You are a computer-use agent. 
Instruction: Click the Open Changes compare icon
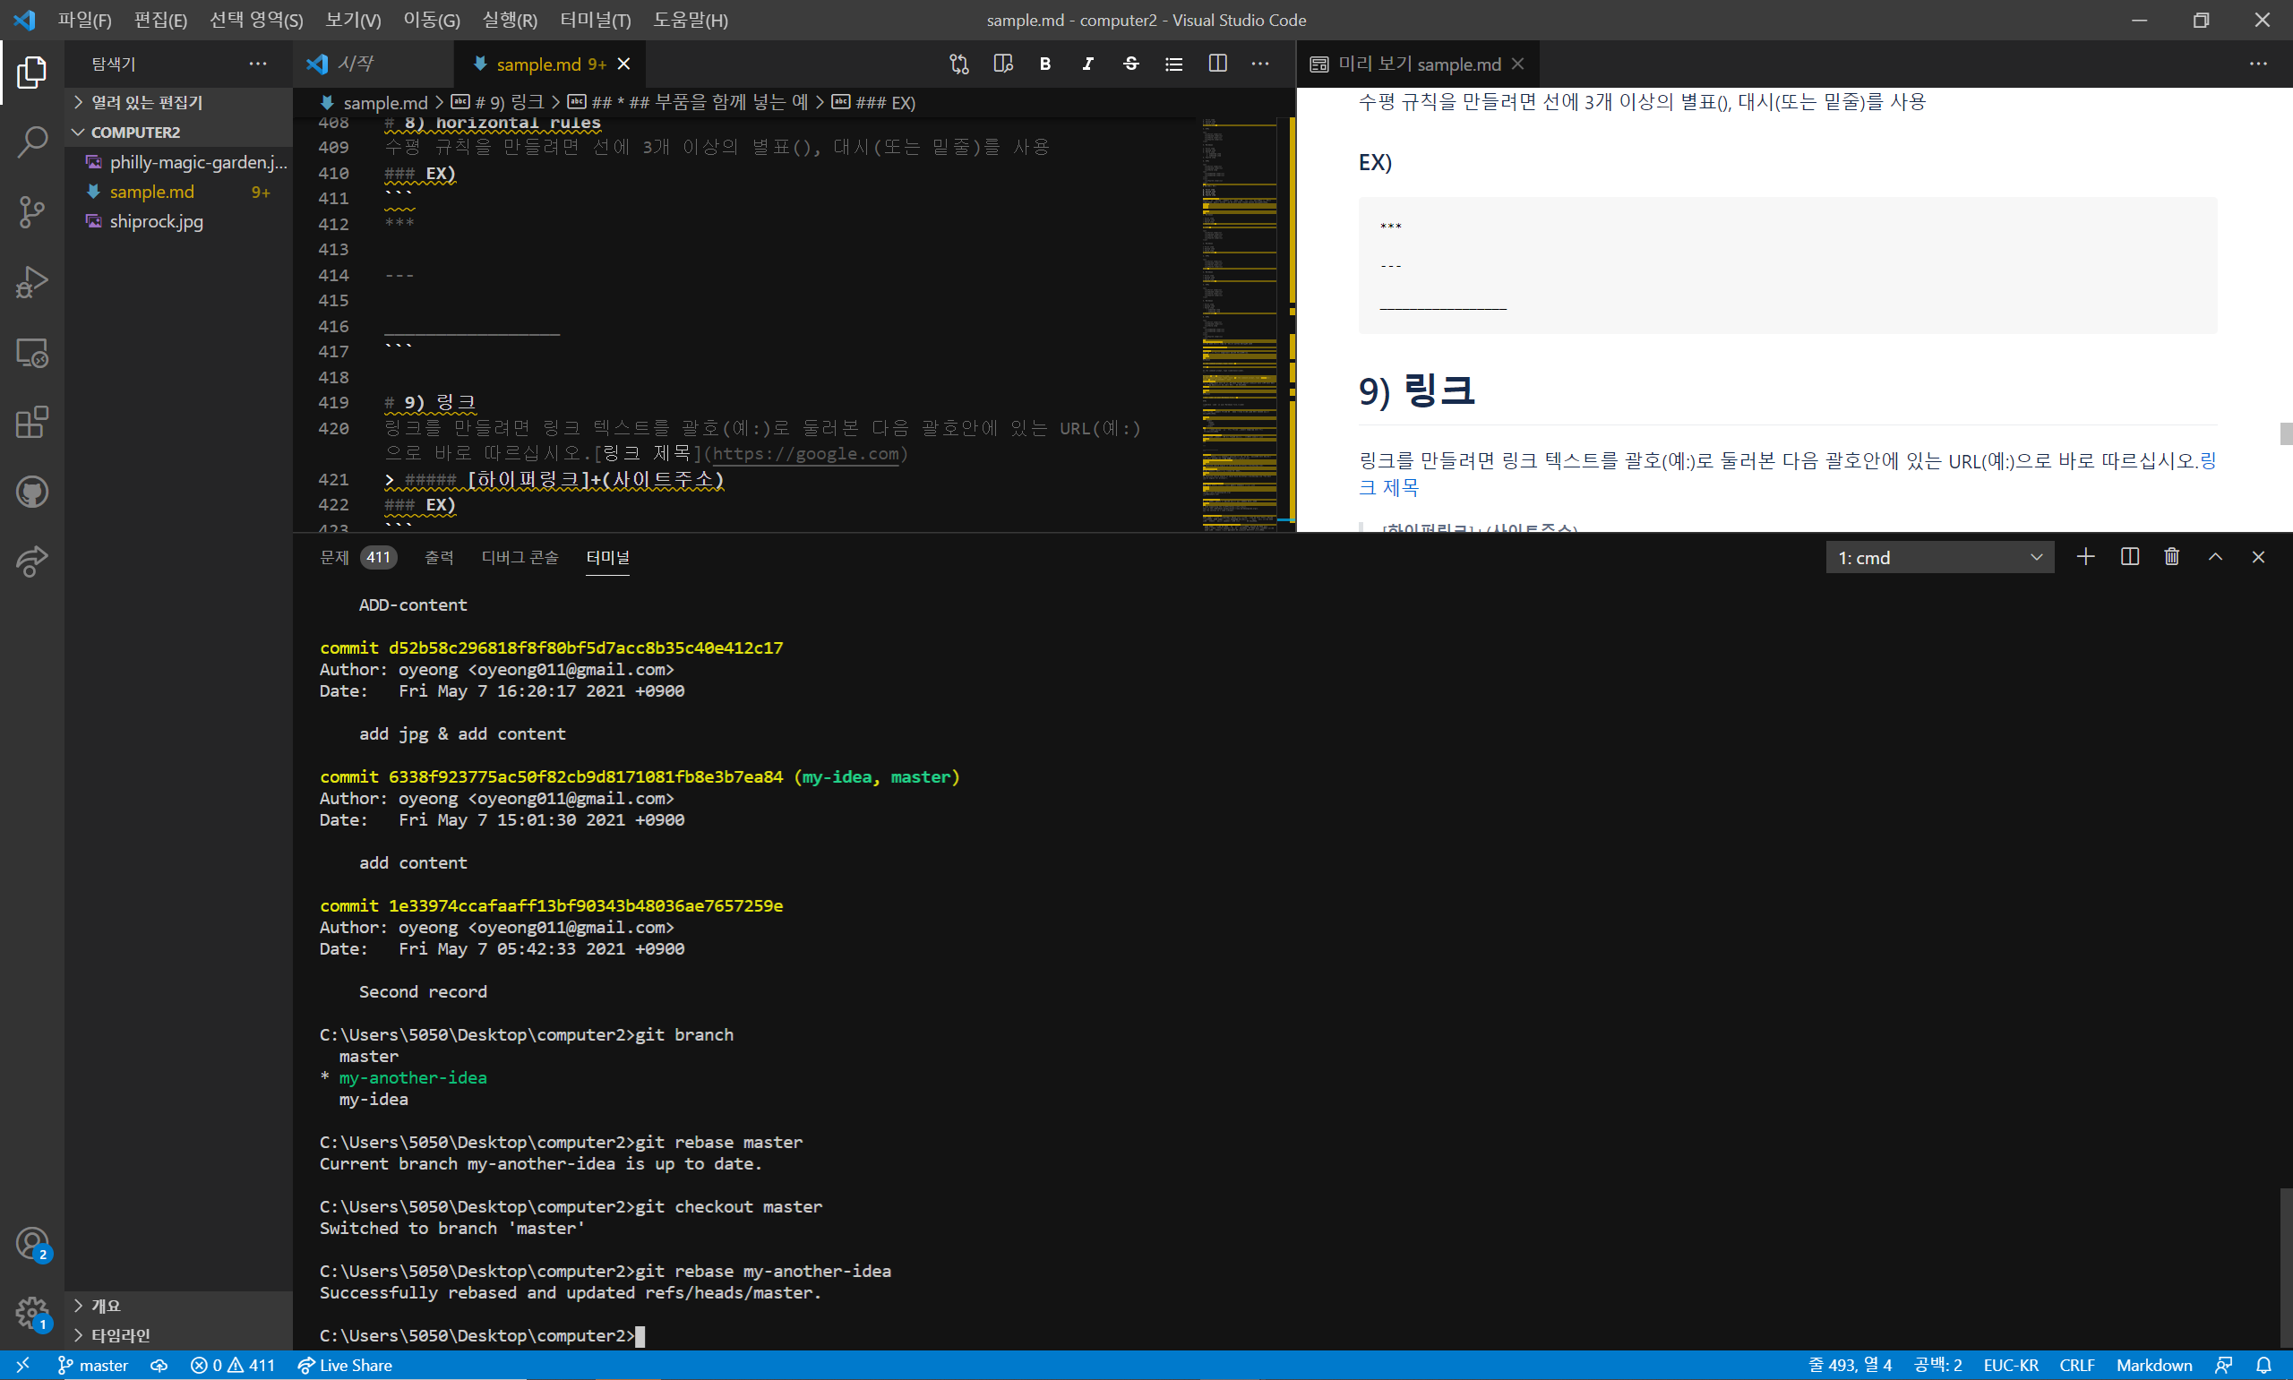(958, 64)
